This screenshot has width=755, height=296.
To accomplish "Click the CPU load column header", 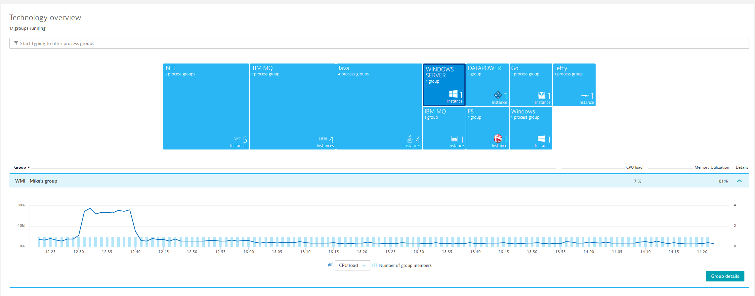I will click(x=634, y=167).
